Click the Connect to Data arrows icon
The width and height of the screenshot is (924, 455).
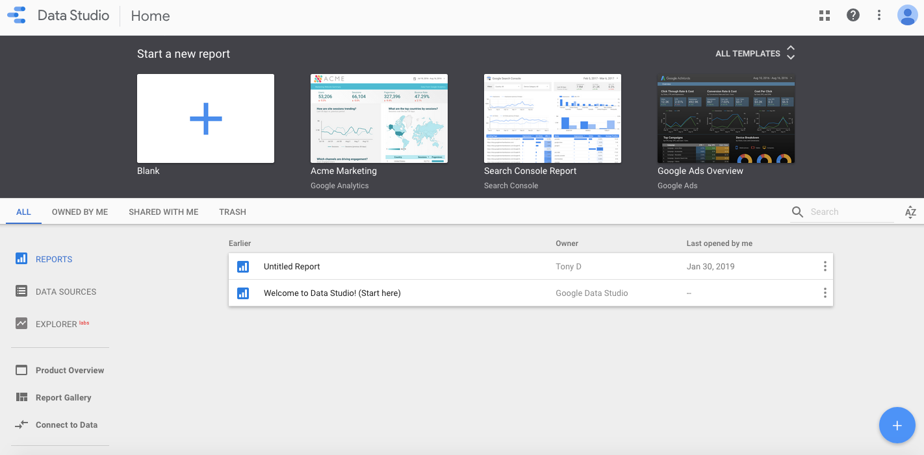21,424
